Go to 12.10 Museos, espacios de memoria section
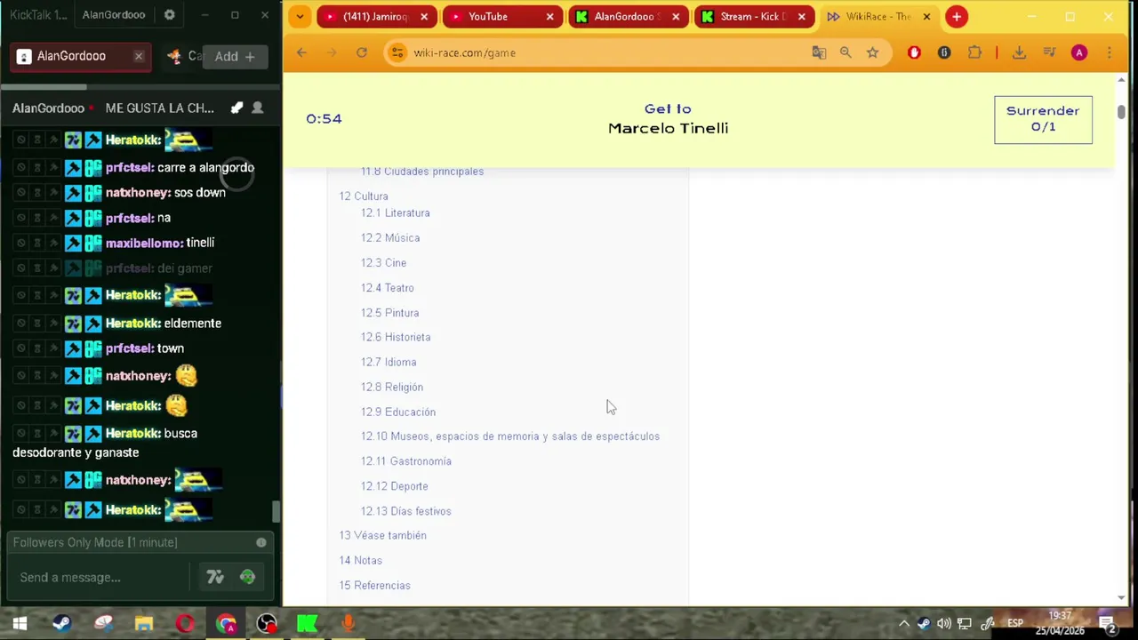Screen dimensions: 1138x640 (510, 436)
